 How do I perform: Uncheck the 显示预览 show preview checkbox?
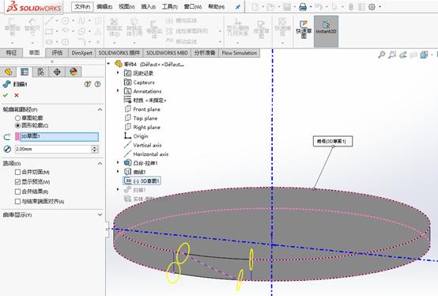[x=17, y=182]
